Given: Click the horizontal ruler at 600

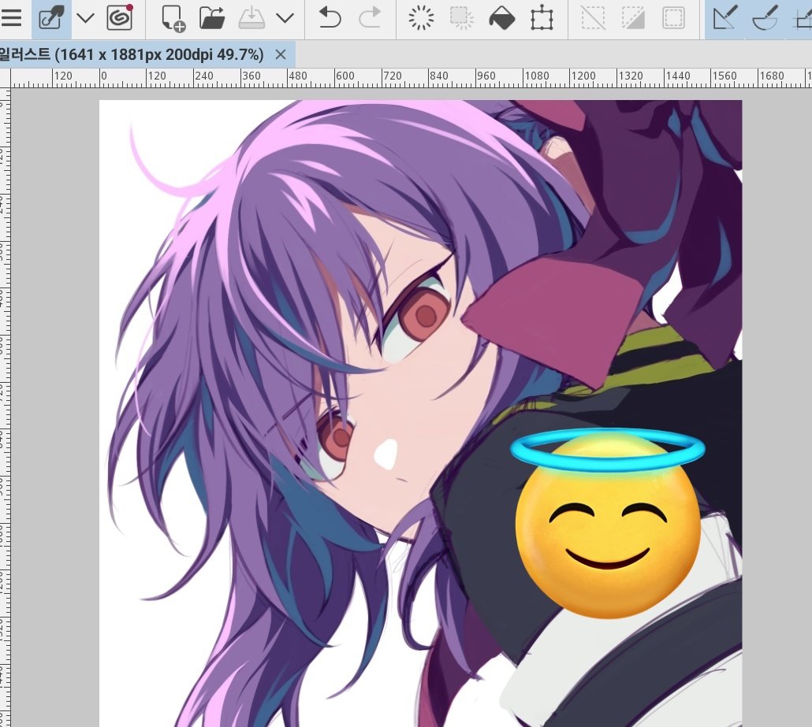Looking at the screenshot, I should click(345, 76).
